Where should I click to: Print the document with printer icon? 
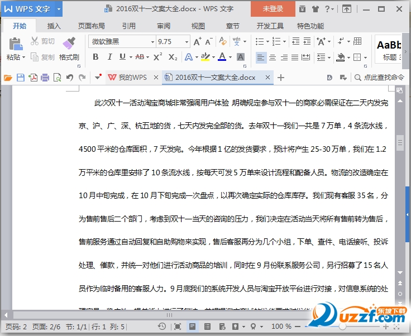tap(45, 78)
